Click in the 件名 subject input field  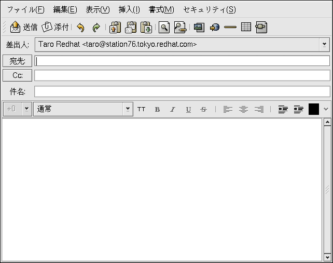pos(182,91)
